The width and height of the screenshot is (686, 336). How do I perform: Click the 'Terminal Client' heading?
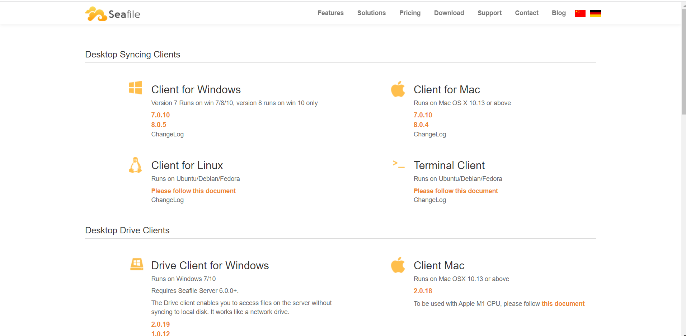(449, 165)
